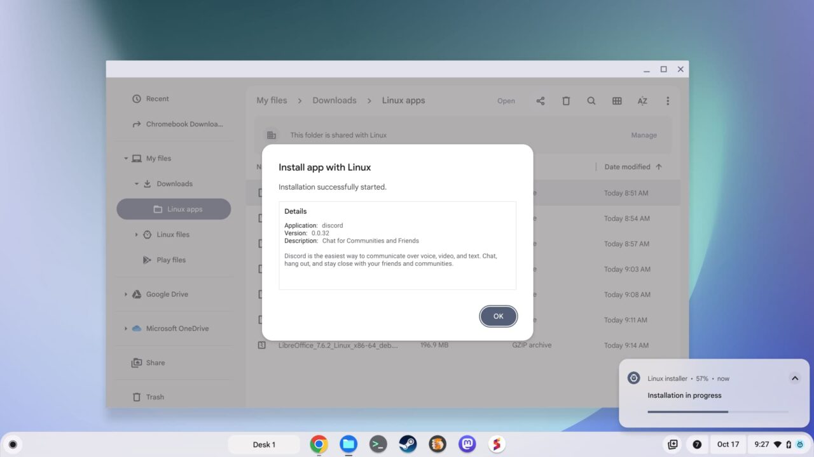Click Manage for Linux sharing
This screenshot has width=814, height=457.
click(644, 135)
